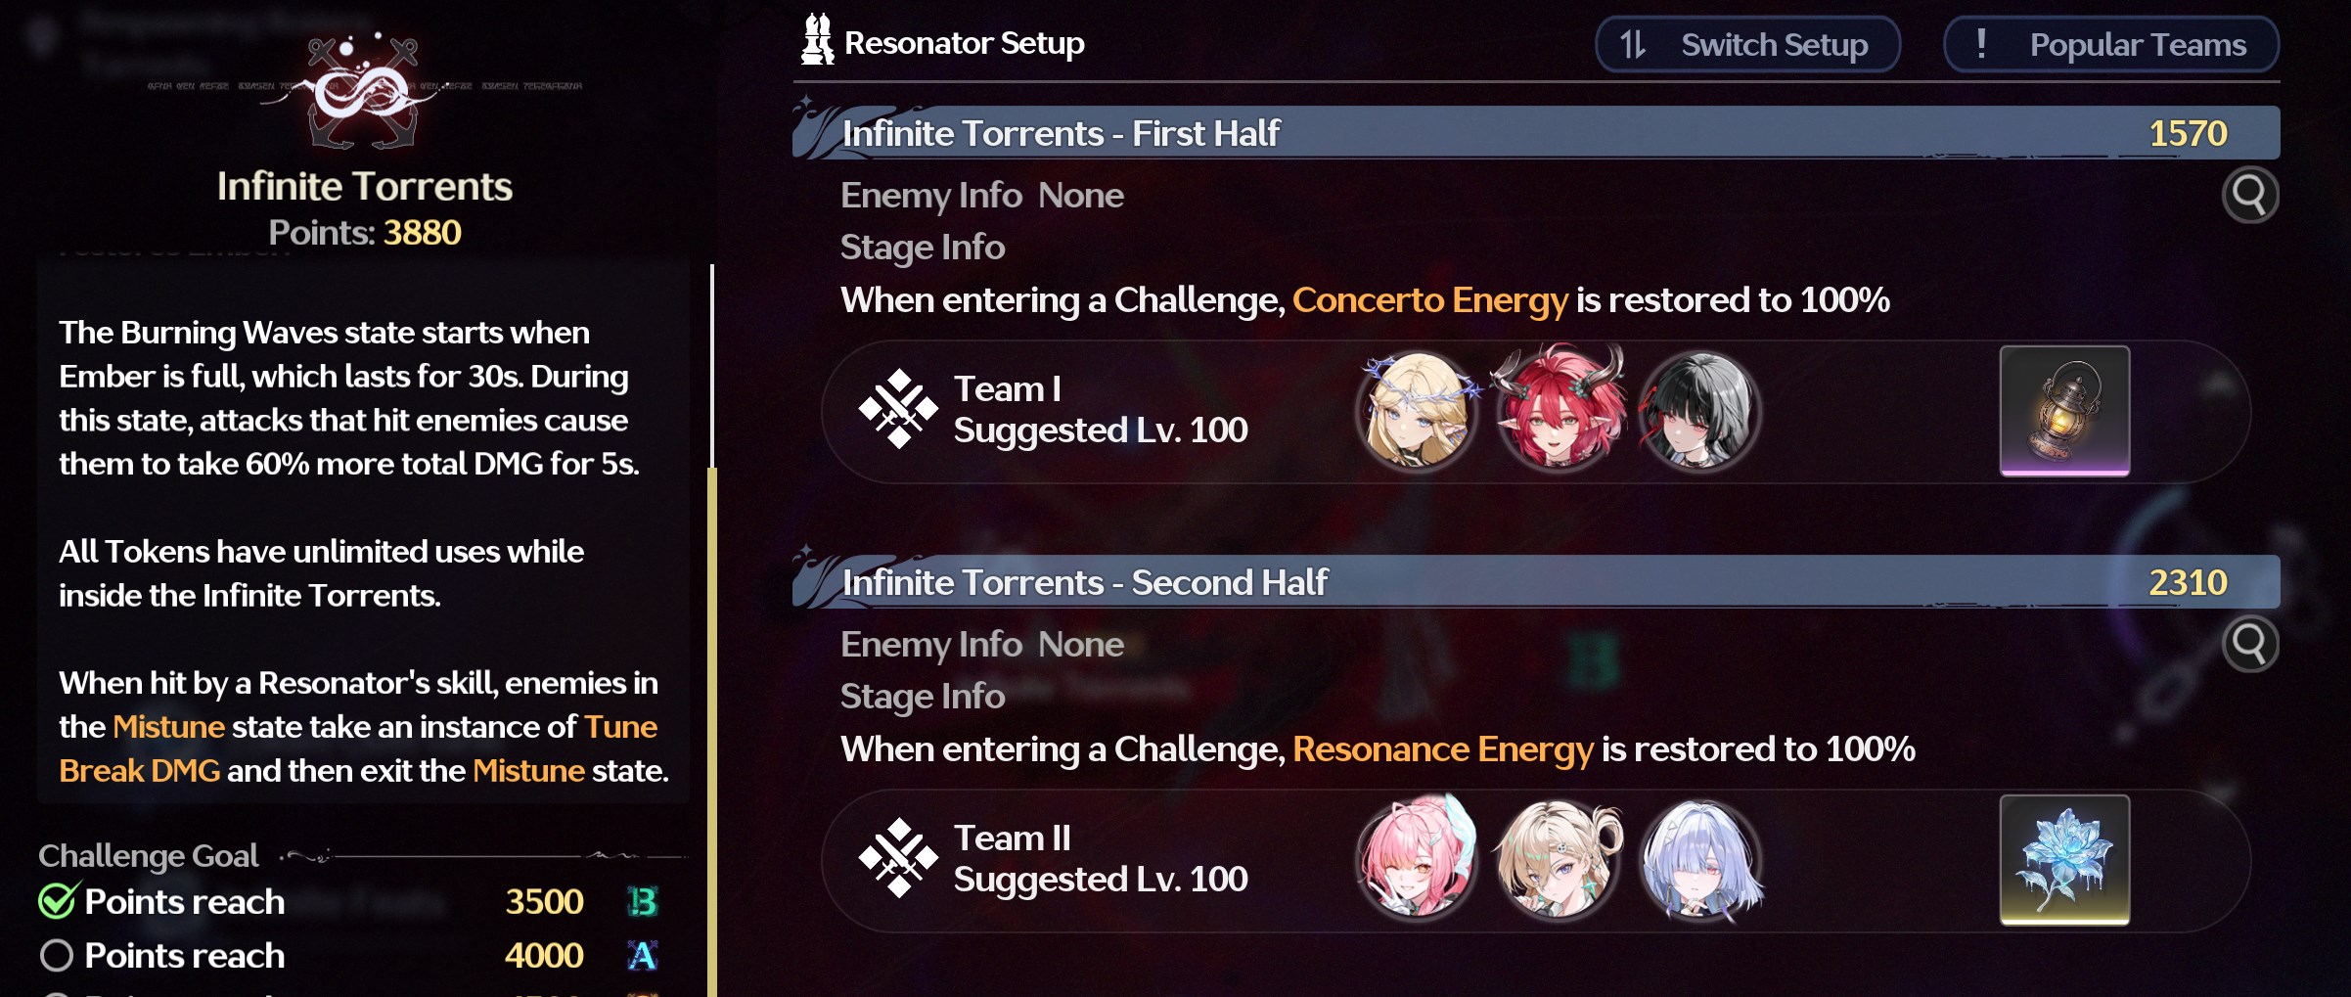This screenshot has width=2351, height=997.
Task: Open enemy info magnifier for Second Half
Action: tap(2249, 644)
